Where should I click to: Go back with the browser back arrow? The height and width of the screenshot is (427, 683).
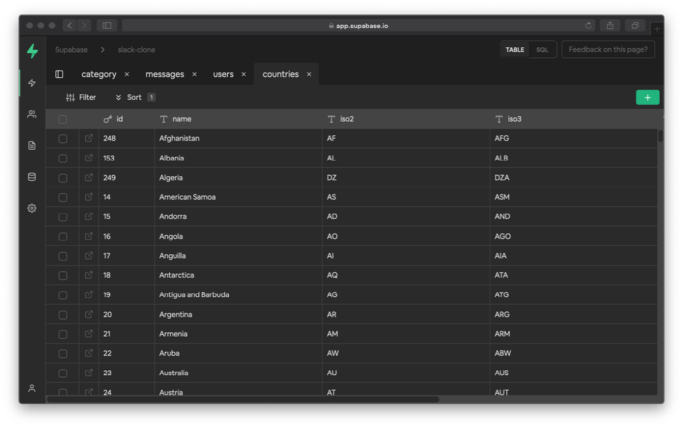70,25
